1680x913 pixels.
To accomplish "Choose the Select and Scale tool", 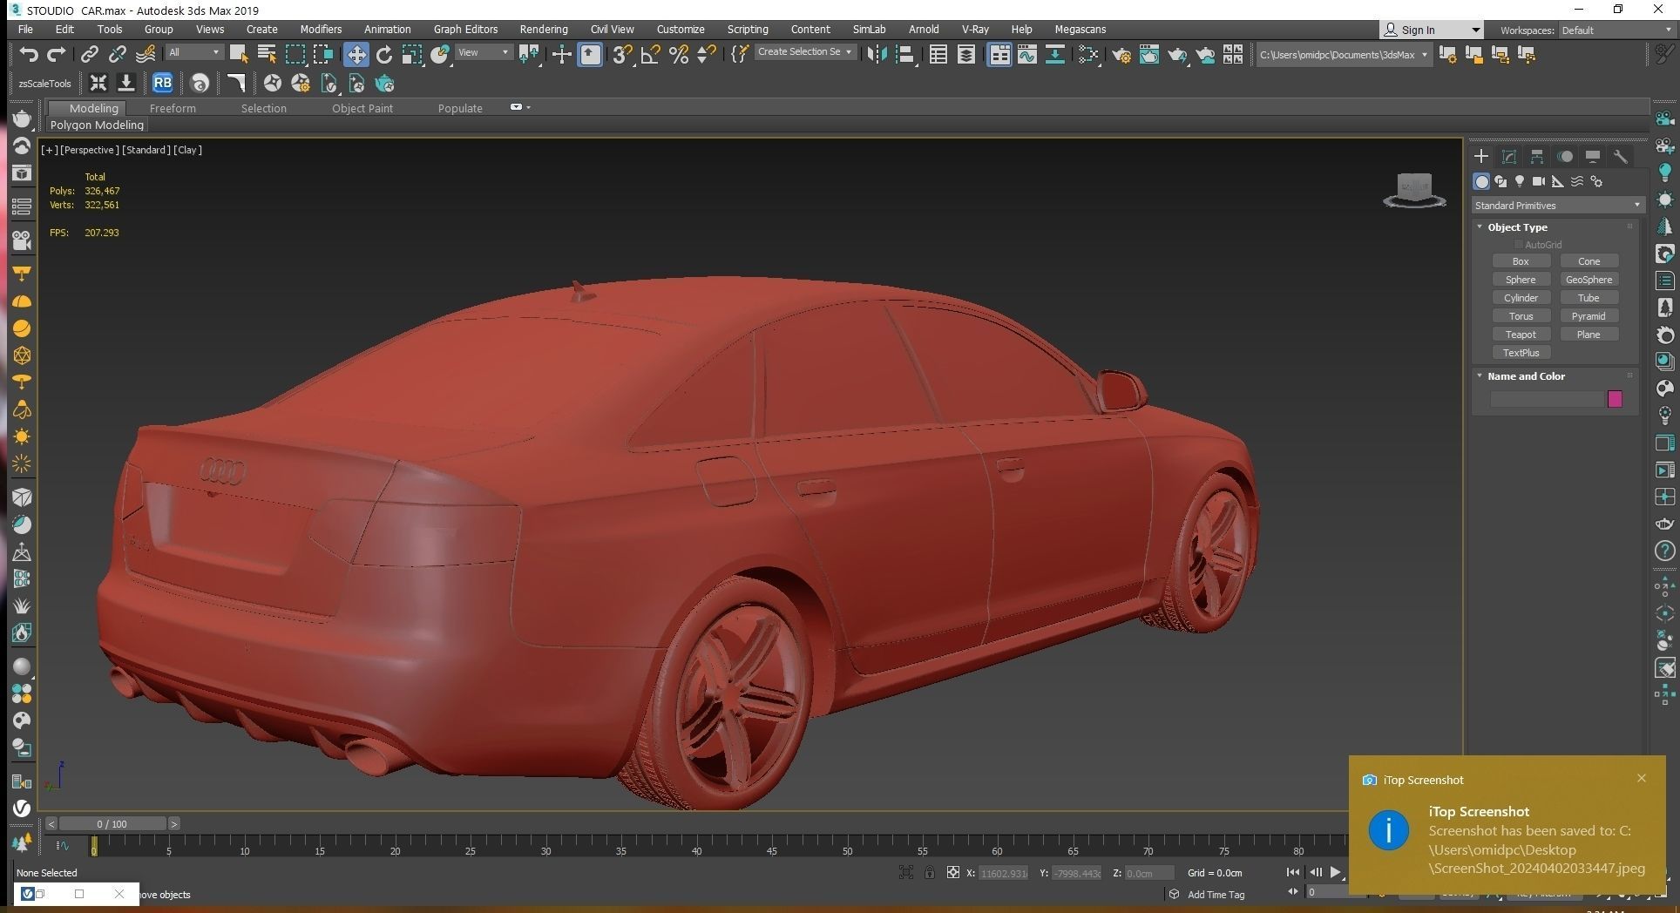I will pyautogui.click(x=411, y=55).
